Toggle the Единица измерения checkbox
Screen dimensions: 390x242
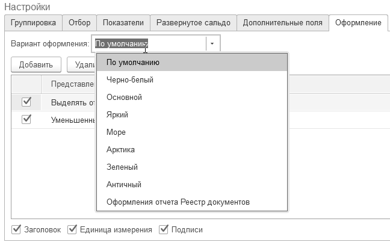point(73,229)
